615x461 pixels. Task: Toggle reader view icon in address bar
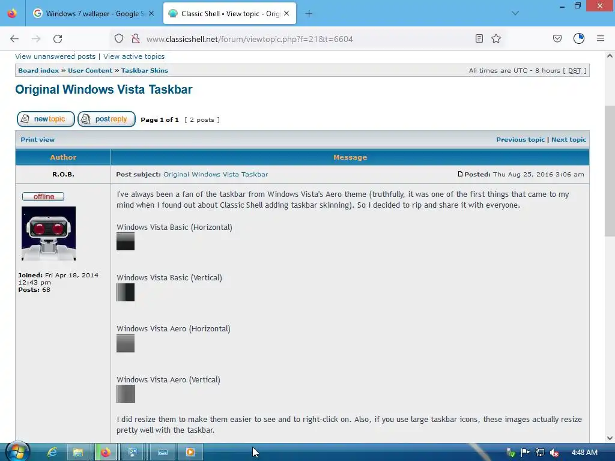click(x=479, y=38)
